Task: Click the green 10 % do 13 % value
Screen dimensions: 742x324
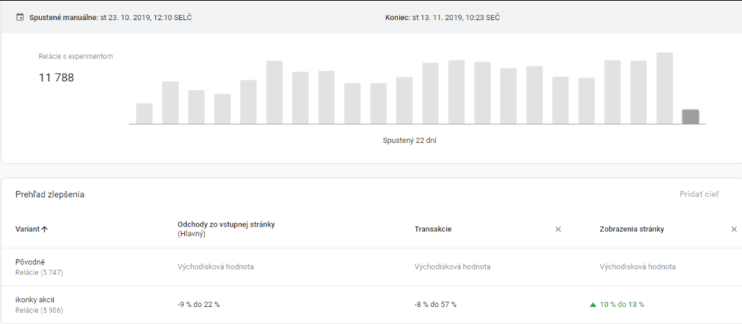Action: tap(621, 304)
